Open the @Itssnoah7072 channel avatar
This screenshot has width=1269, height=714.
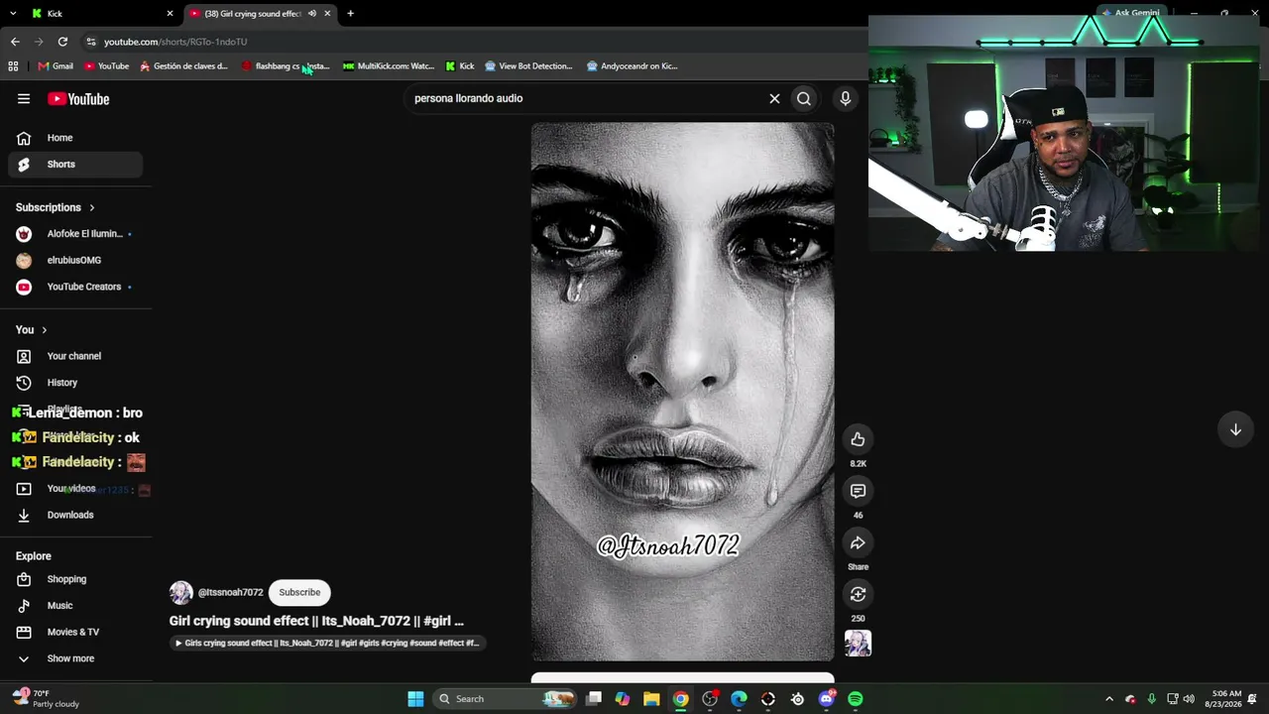tap(180, 592)
